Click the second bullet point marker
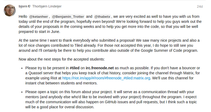Viewport: 211px width, 112px height. (22, 92)
